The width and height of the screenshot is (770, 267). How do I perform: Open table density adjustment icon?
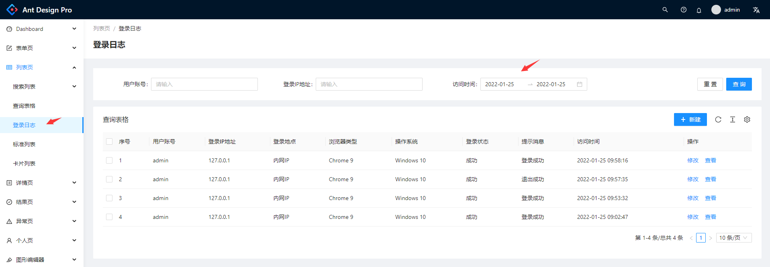point(733,119)
